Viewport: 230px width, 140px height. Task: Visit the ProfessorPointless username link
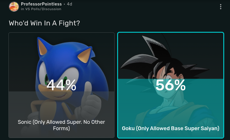point(41,4)
